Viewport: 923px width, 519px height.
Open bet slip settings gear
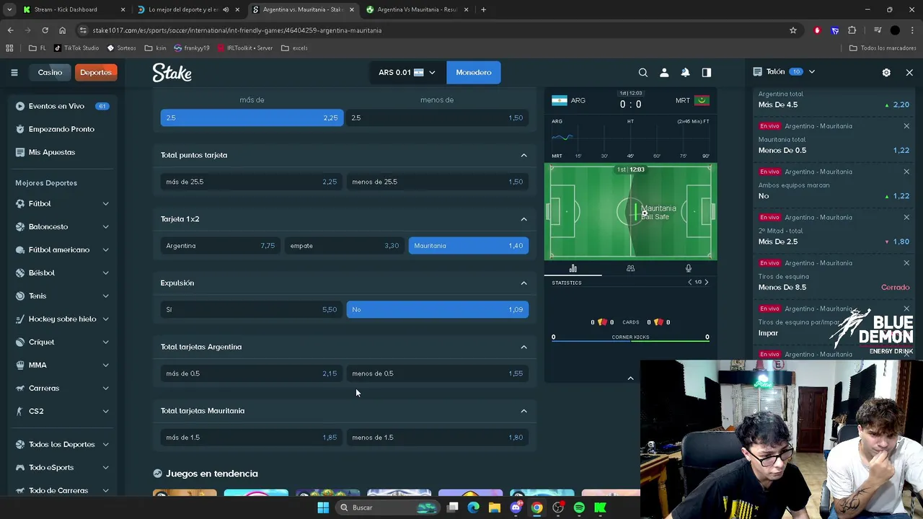point(886,72)
